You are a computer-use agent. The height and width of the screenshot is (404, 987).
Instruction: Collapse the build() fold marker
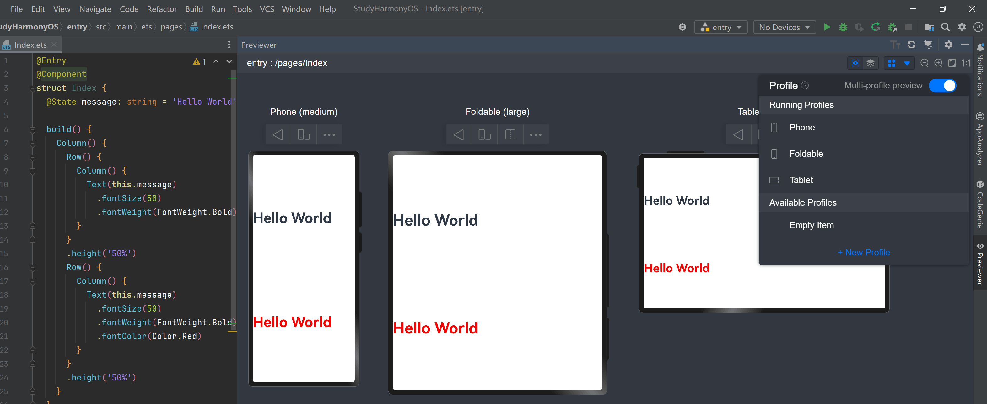coord(33,130)
